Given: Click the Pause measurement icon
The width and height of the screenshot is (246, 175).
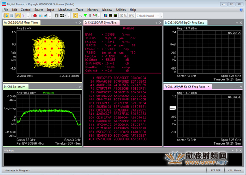Looking at the screenshot, I should 12,16.
